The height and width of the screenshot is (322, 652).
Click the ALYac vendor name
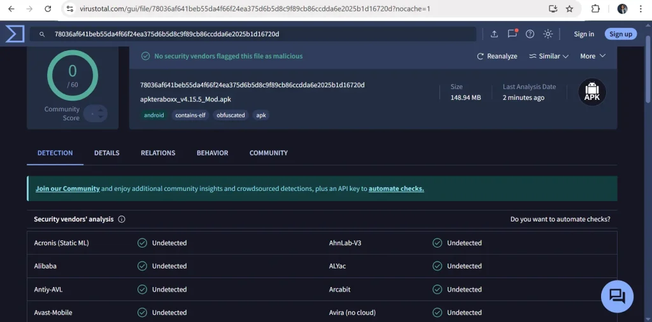[x=337, y=266]
